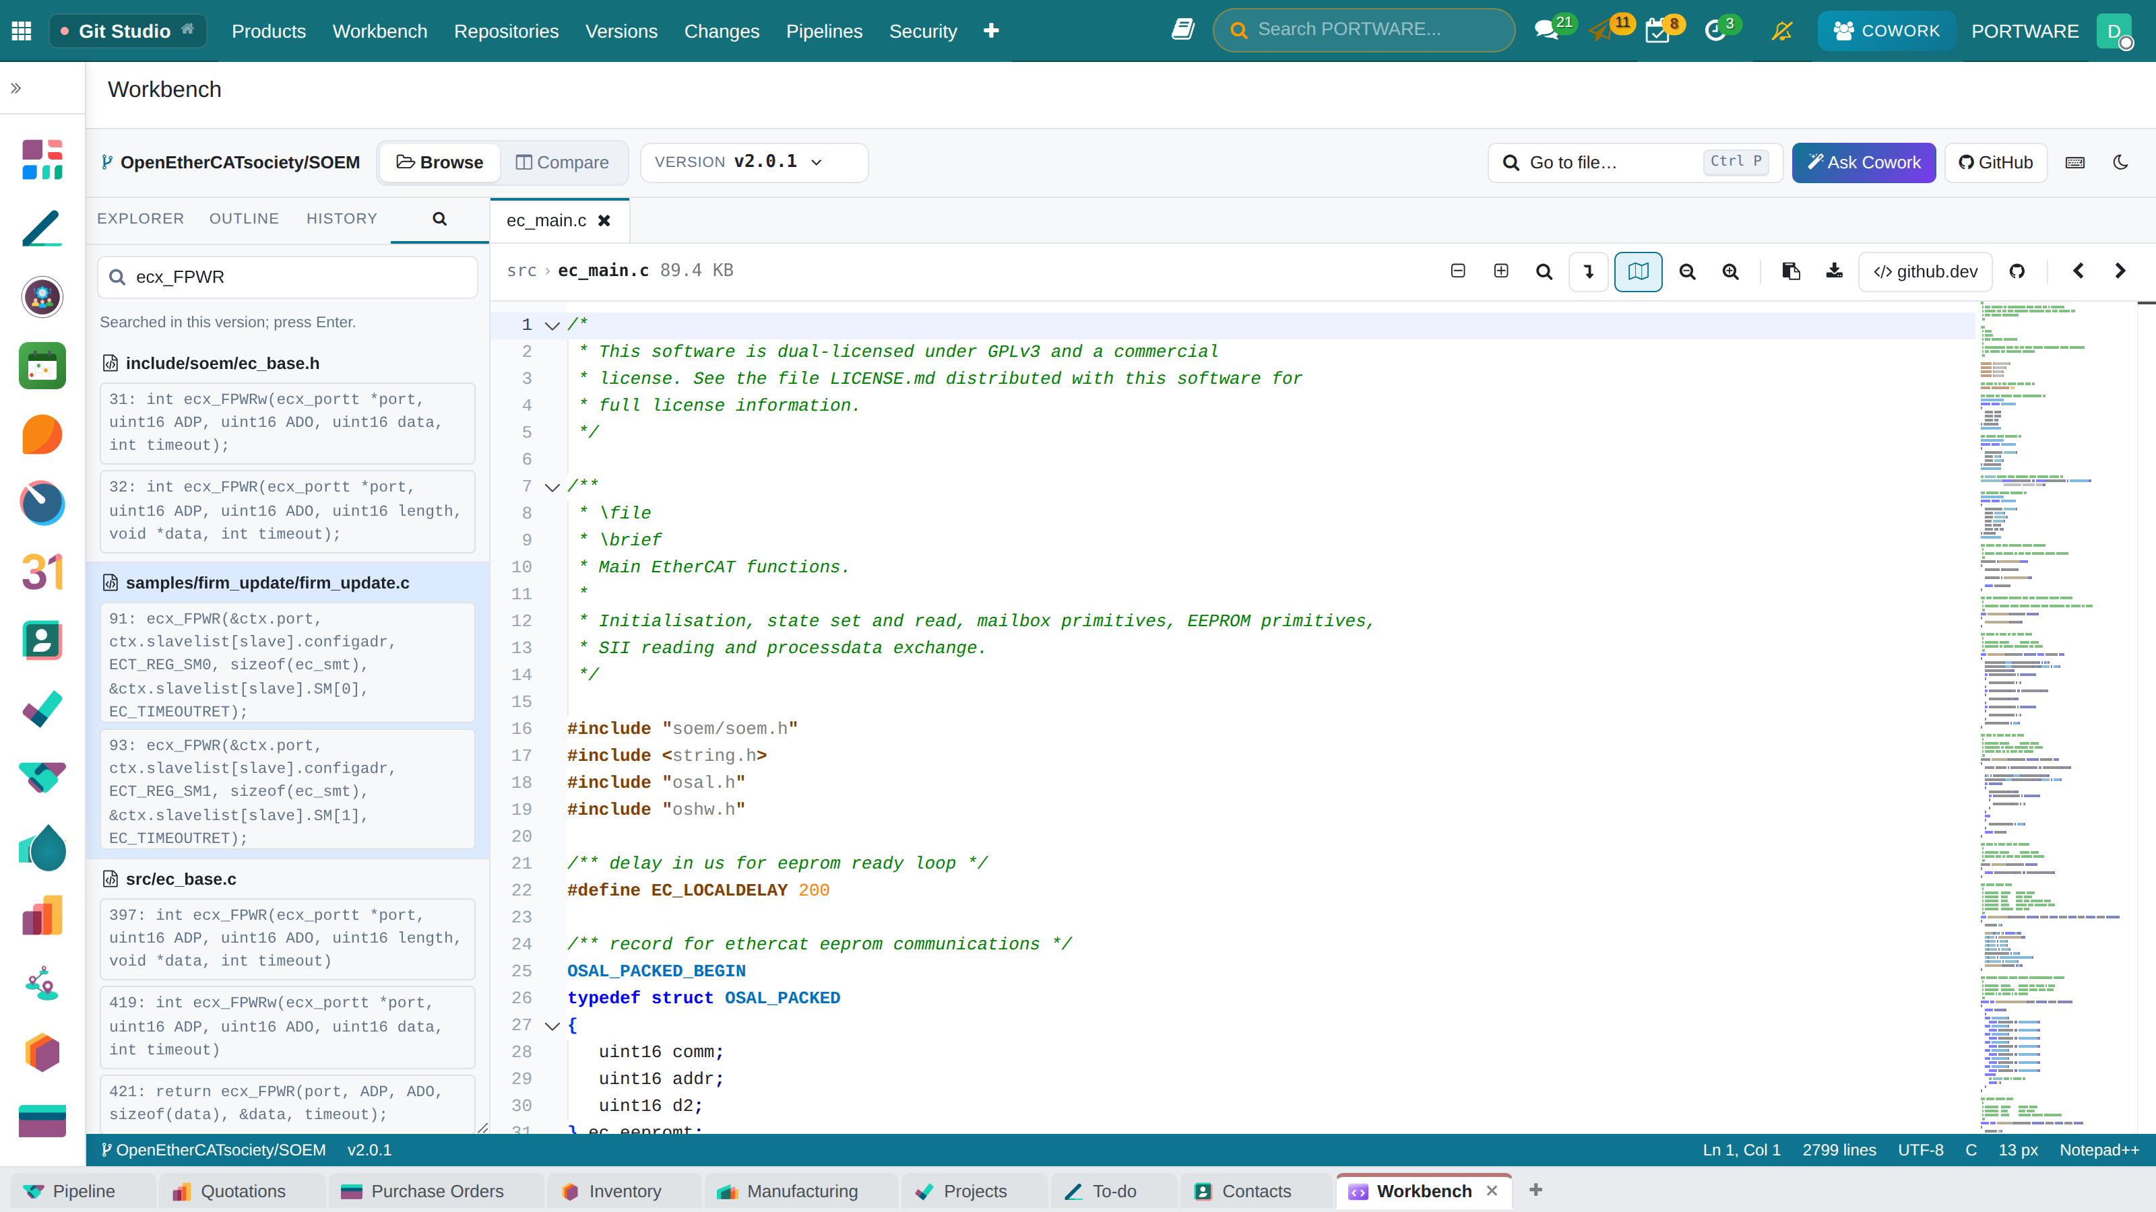Toggle dark mode moon icon
This screenshot has width=2156, height=1212.
[x=2121, y=162]
